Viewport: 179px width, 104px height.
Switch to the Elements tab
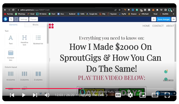(13, 25)
